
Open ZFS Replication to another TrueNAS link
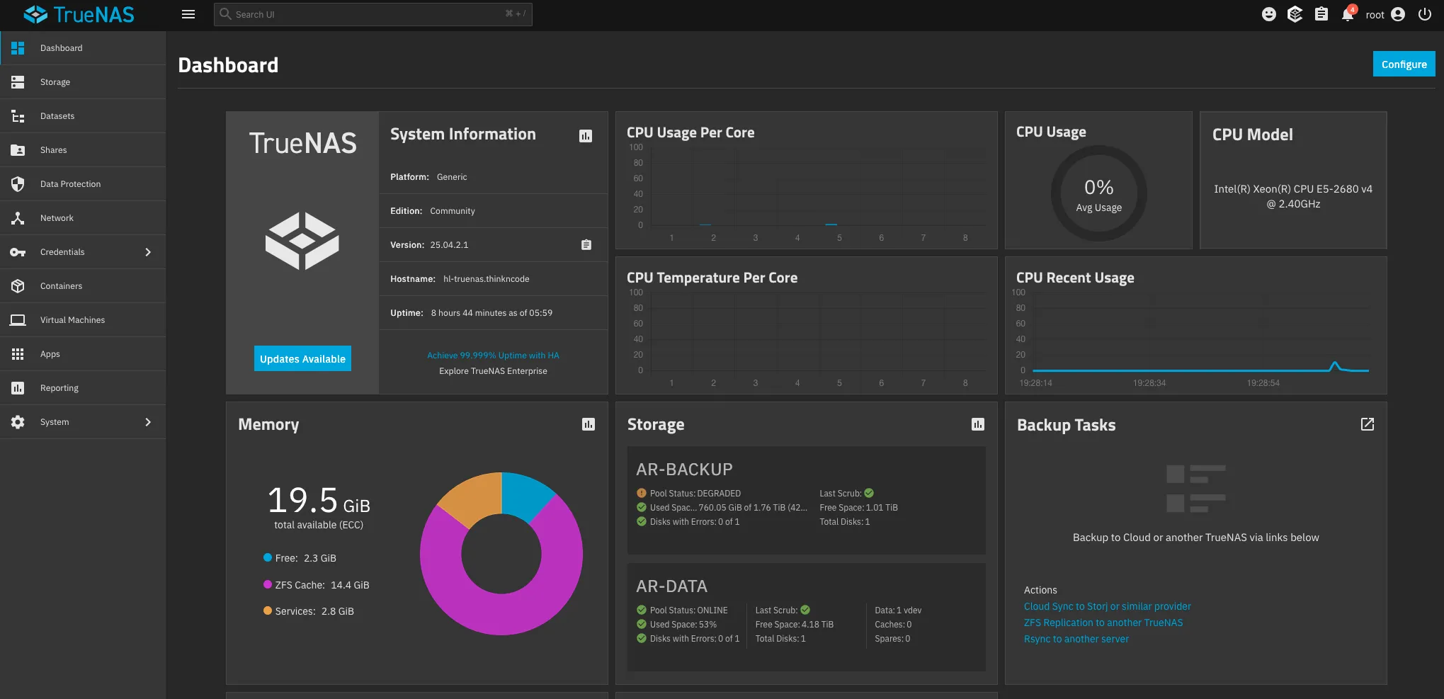coord(1103,623)
